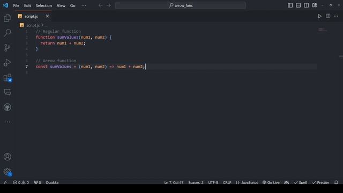343x193 pixels.
Task: Open the Go menu
Action: tap(73, 5)
